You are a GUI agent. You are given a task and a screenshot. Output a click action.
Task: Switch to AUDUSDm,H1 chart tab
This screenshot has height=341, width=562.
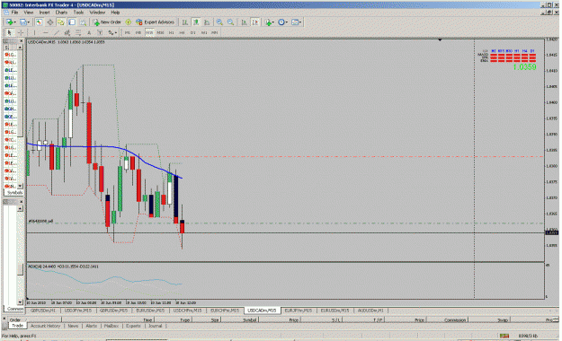pos(370,310)
